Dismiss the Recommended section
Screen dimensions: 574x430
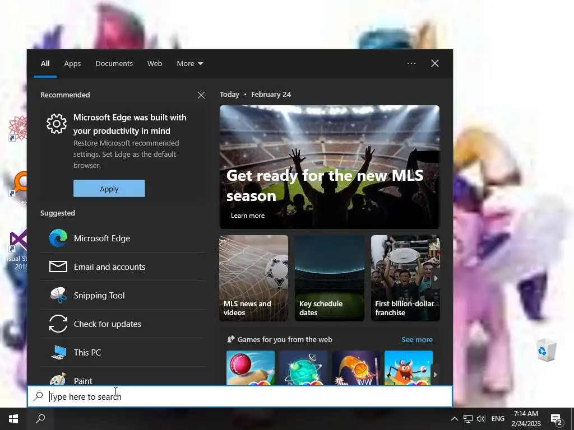tap(201, 95)
